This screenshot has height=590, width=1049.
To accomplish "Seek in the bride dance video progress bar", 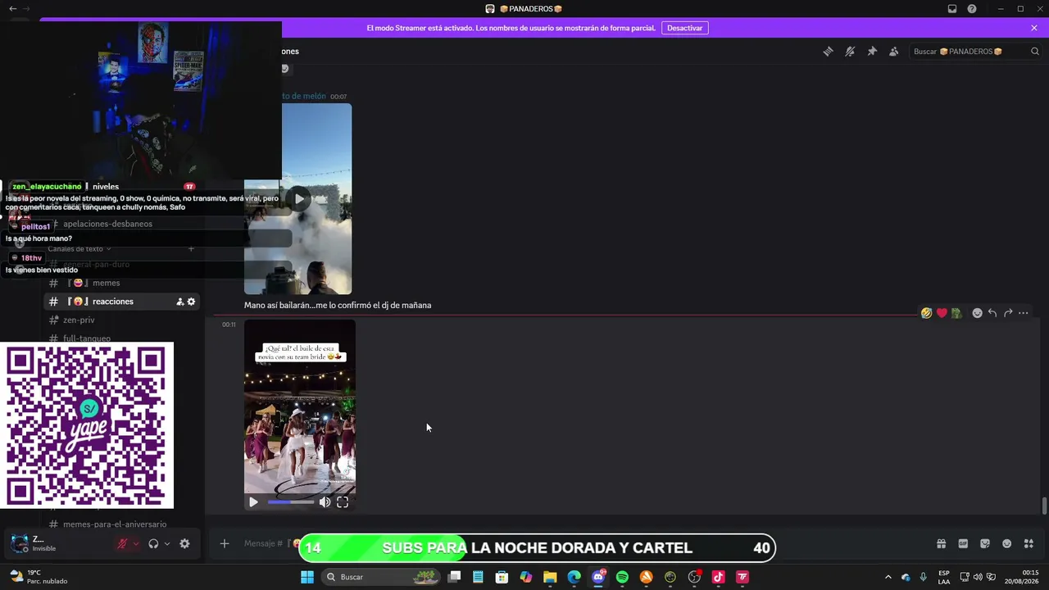I will 291,502.
